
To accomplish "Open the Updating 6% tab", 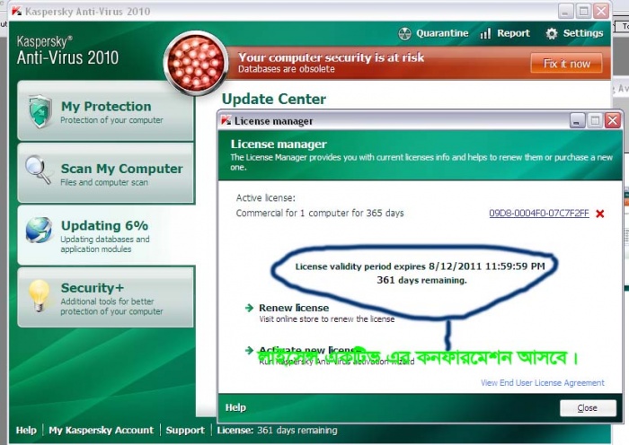I will (105, 235).
